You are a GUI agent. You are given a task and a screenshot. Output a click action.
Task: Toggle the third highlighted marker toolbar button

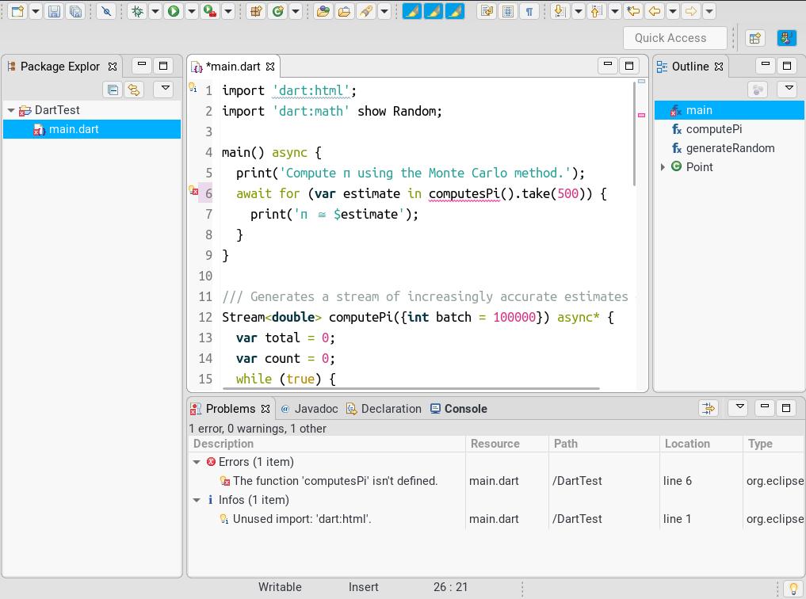[x=455, y=11]
